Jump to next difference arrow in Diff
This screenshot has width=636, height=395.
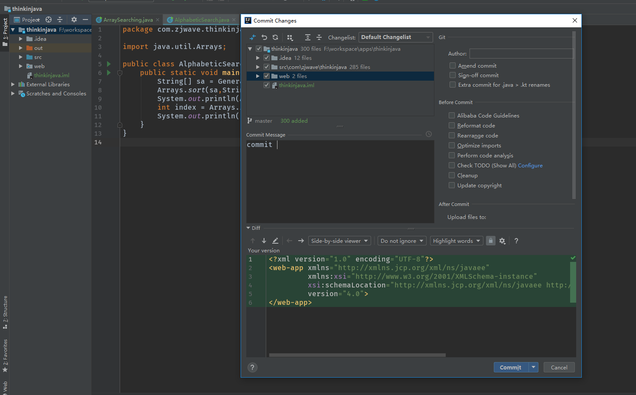(x=264, y=241)
